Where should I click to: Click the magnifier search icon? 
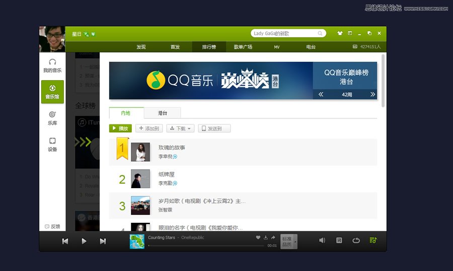point(320,34)
